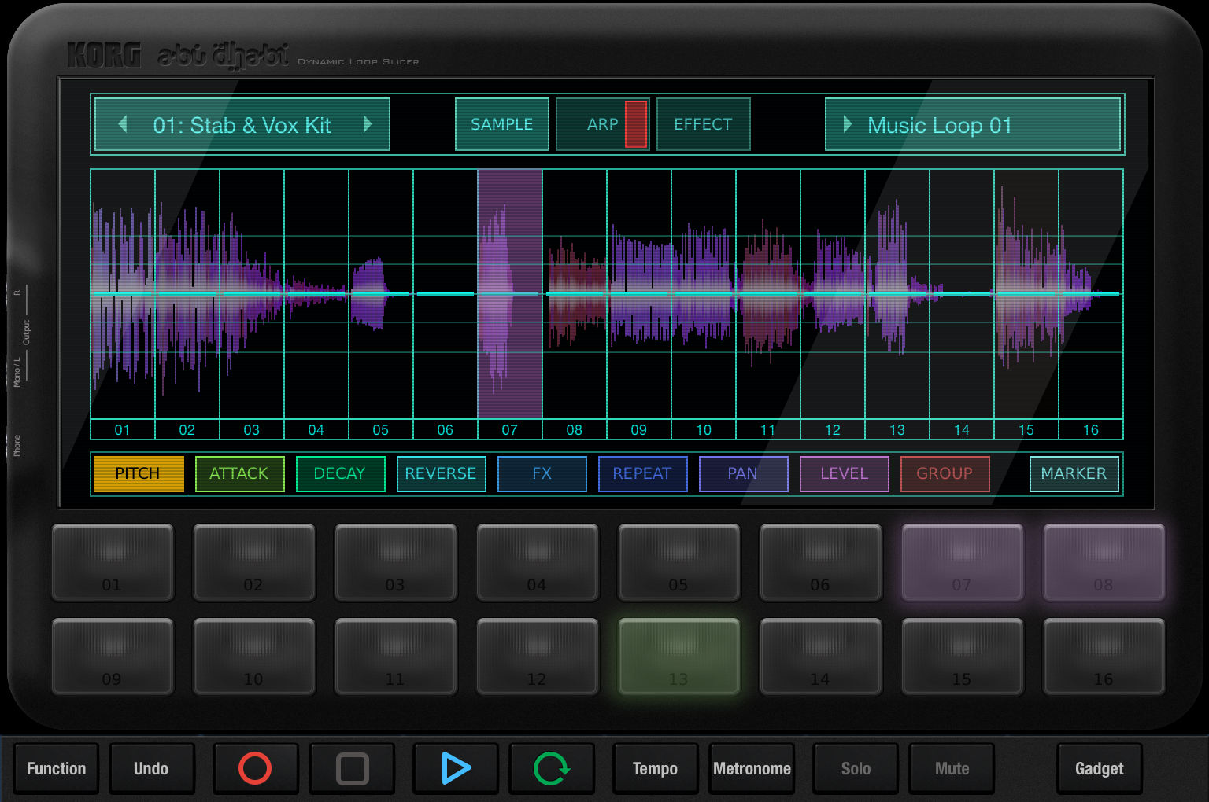
Task: Open the Gadget selector
Action: pos(1099,768)
